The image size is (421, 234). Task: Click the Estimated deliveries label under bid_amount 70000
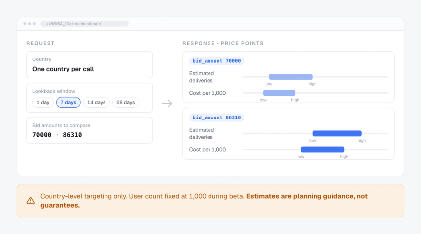tap(202, 77)
